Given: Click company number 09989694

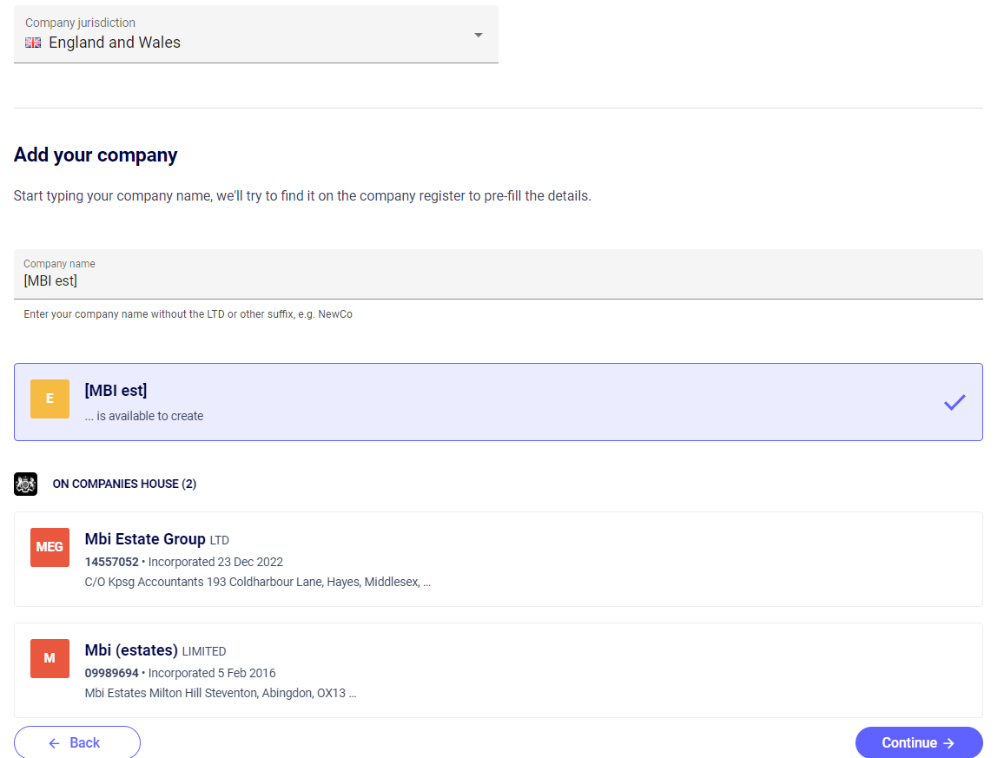Looking at the screenshot, I should click(x=111, y=673).
